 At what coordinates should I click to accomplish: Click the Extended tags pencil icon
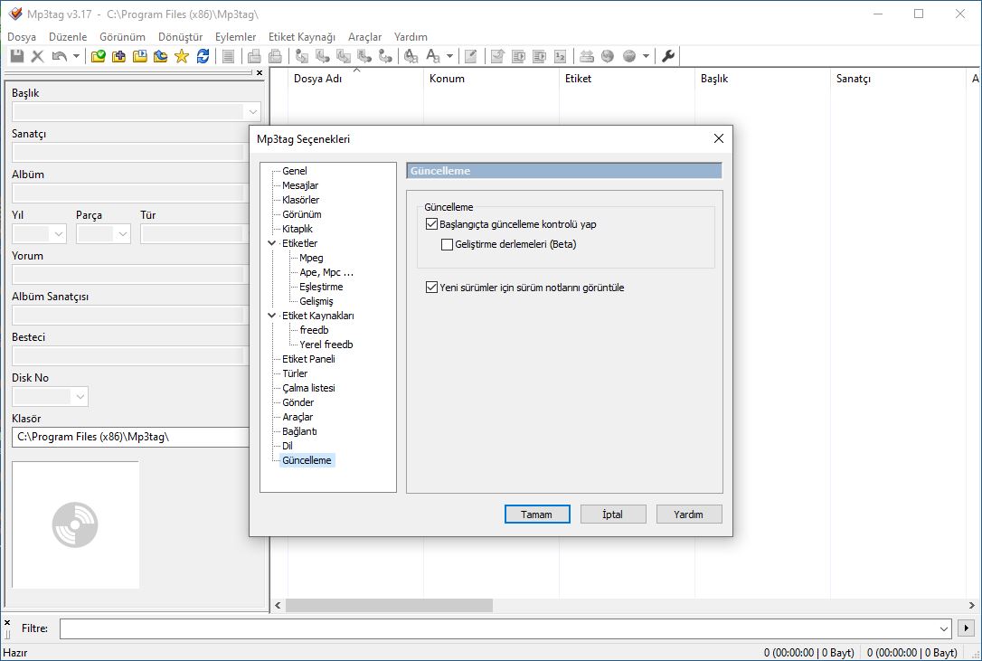coord(471,56)
